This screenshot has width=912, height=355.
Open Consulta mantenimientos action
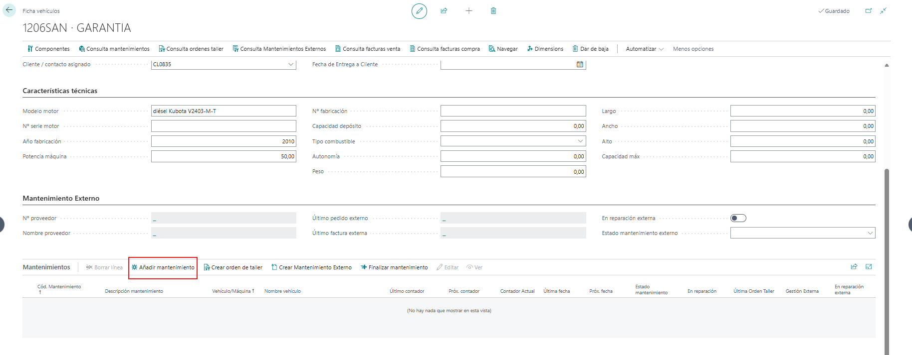tap(114, 49)
